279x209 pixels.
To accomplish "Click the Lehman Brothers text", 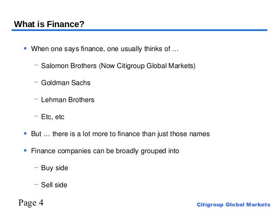I will coord(68,100).
